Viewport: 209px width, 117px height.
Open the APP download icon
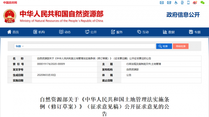(x=182, y=3)
